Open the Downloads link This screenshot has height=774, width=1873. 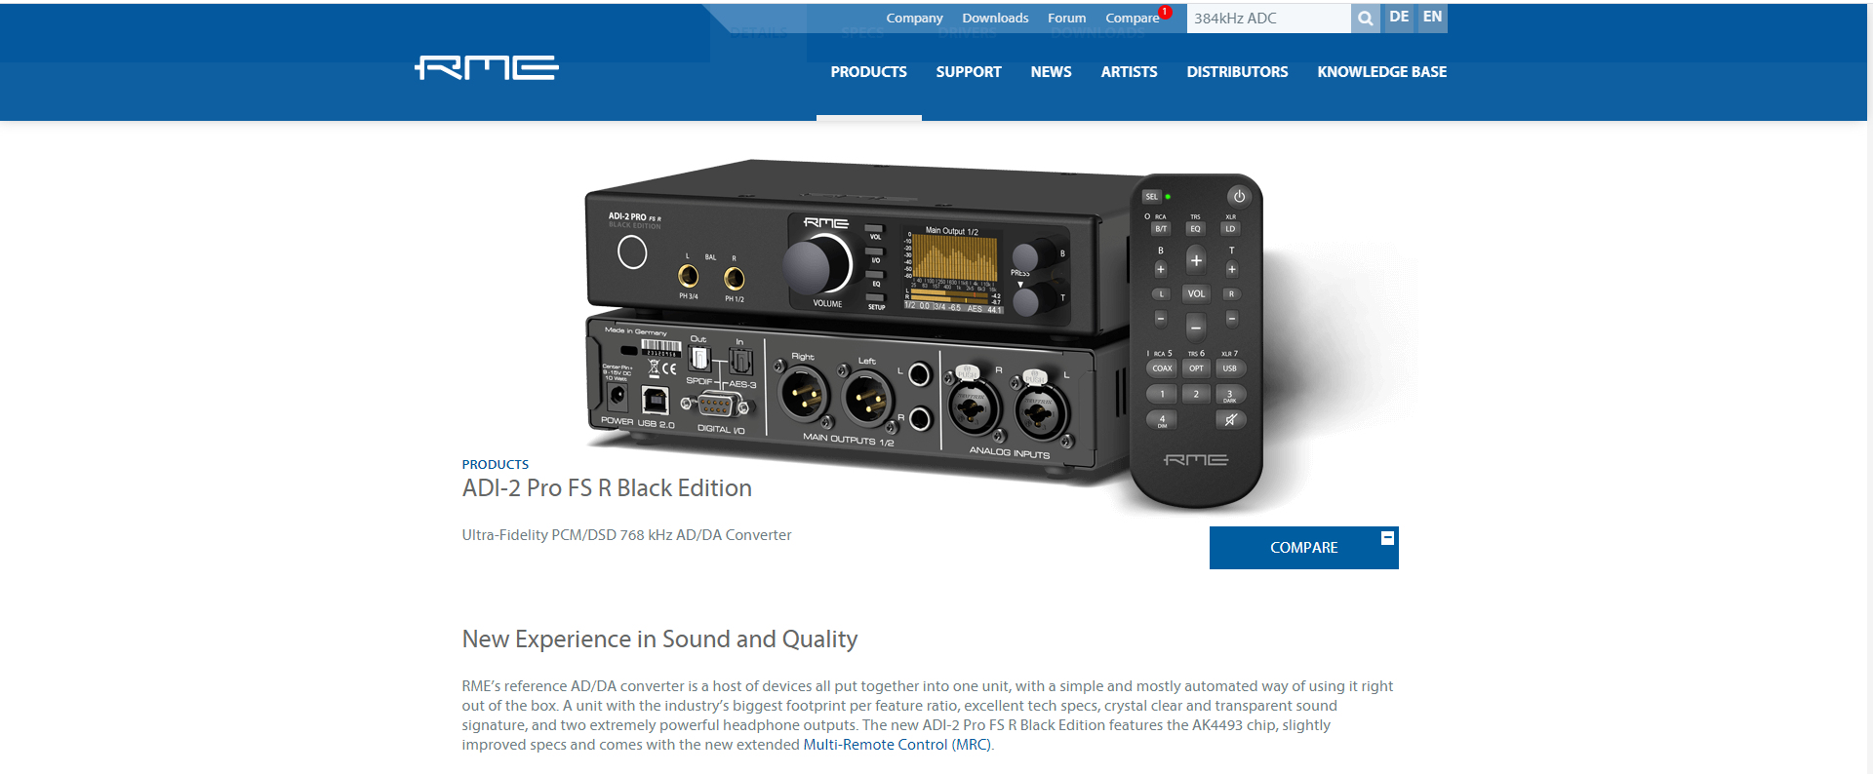pos(995,19)
